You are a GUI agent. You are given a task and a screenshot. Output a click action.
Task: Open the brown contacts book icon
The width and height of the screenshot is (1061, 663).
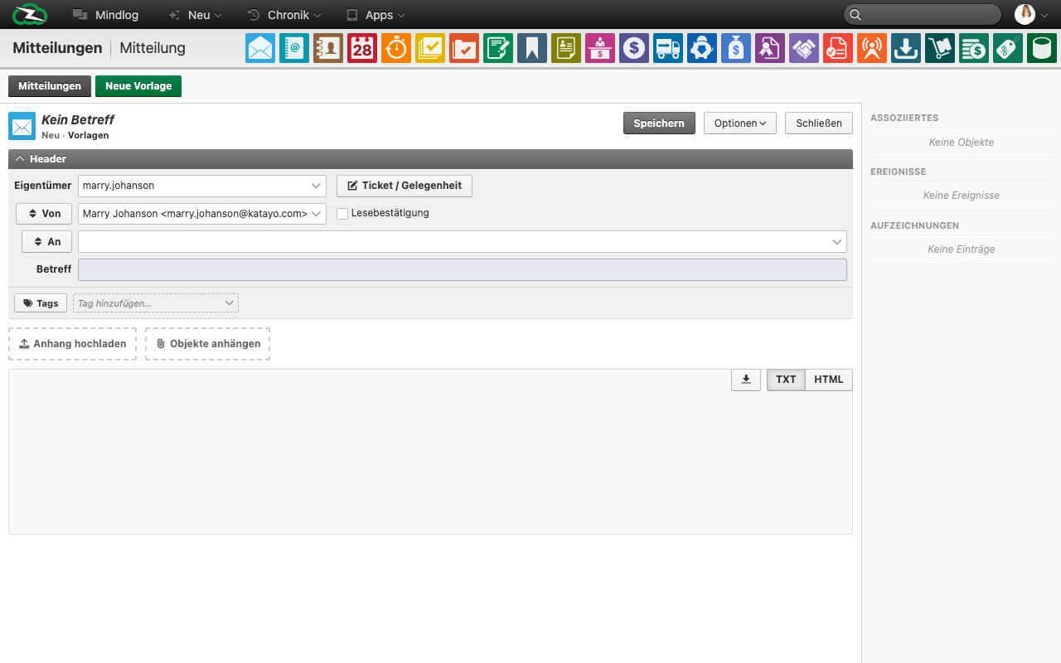point(328,48)
